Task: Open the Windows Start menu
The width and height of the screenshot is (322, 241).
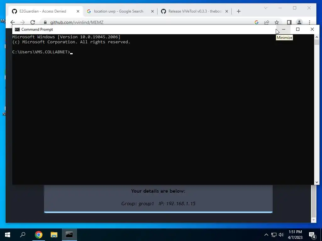Action: click(x=8, y=235)
